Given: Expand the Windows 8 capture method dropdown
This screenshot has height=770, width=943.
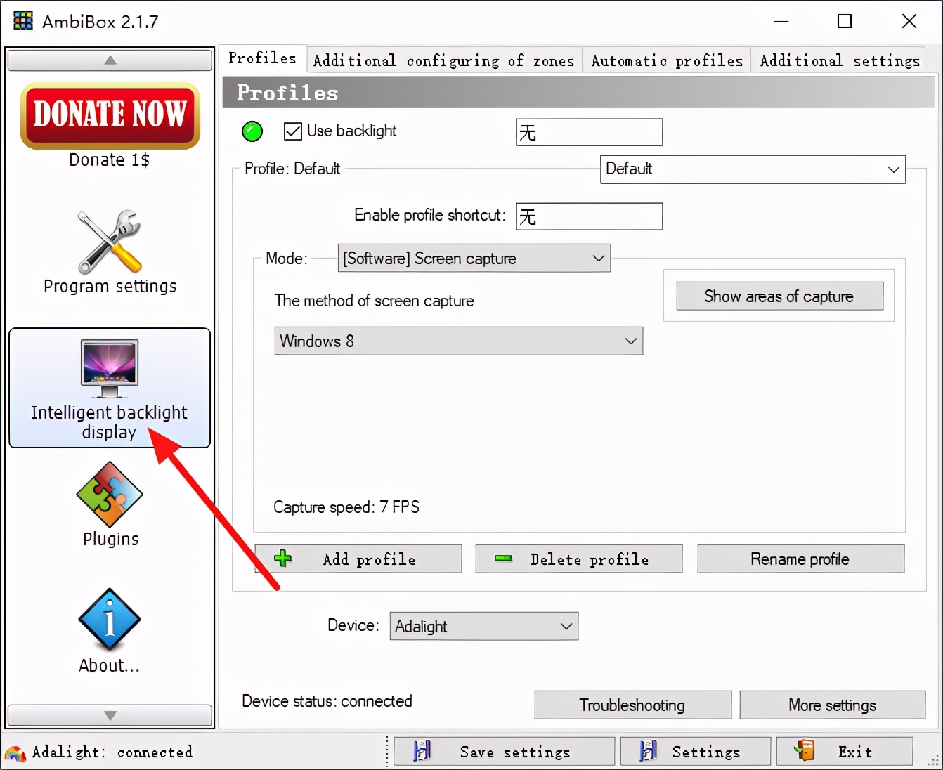Looking at the screenshot, I should (x=459, y=341).
